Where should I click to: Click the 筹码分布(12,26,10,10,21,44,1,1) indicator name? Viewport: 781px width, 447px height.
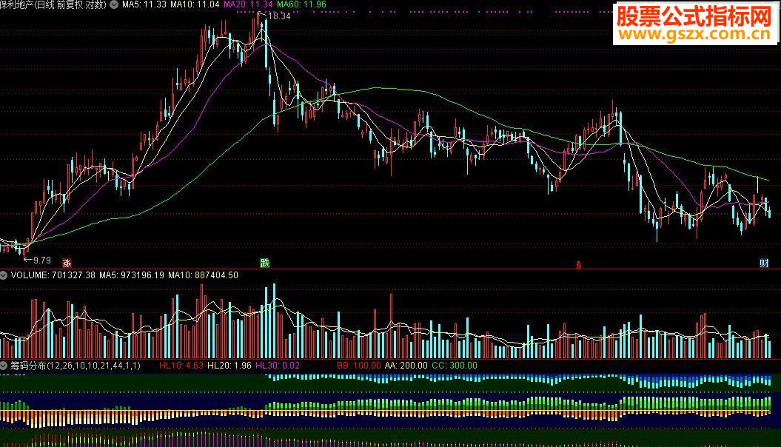pyautogui.click(x=76, y=366)
